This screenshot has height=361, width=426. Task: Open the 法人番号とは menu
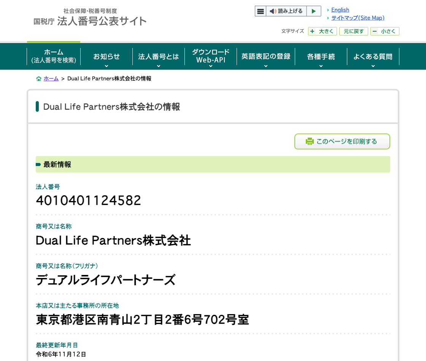[x=159, y=56]
